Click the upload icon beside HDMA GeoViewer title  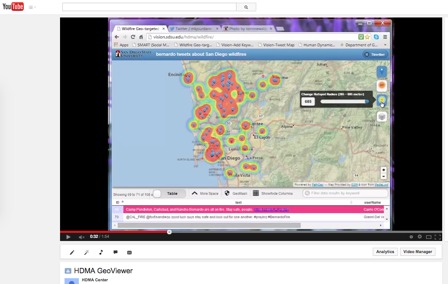(68, 271)
